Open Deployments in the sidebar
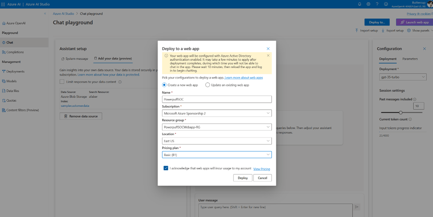Image resolution: width=433 pixels, height=217 pixels. pyautogui.click(x=16, y=72)
